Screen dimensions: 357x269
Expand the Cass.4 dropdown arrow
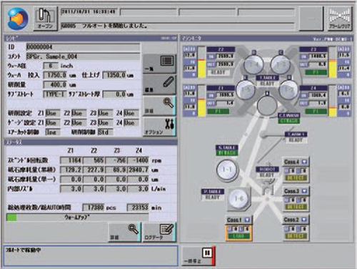(x=304, y=162)
